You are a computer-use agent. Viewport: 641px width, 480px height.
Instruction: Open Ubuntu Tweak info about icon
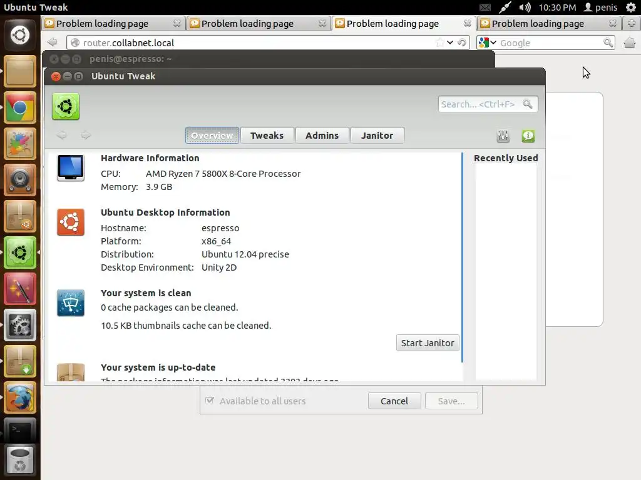[528, 136]
